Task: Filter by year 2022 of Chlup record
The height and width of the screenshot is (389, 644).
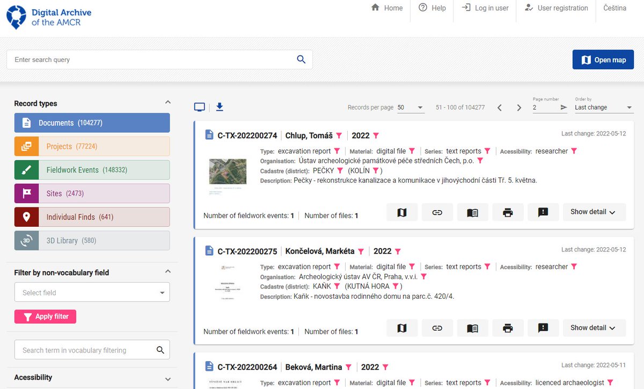Action: coord(376,136)
